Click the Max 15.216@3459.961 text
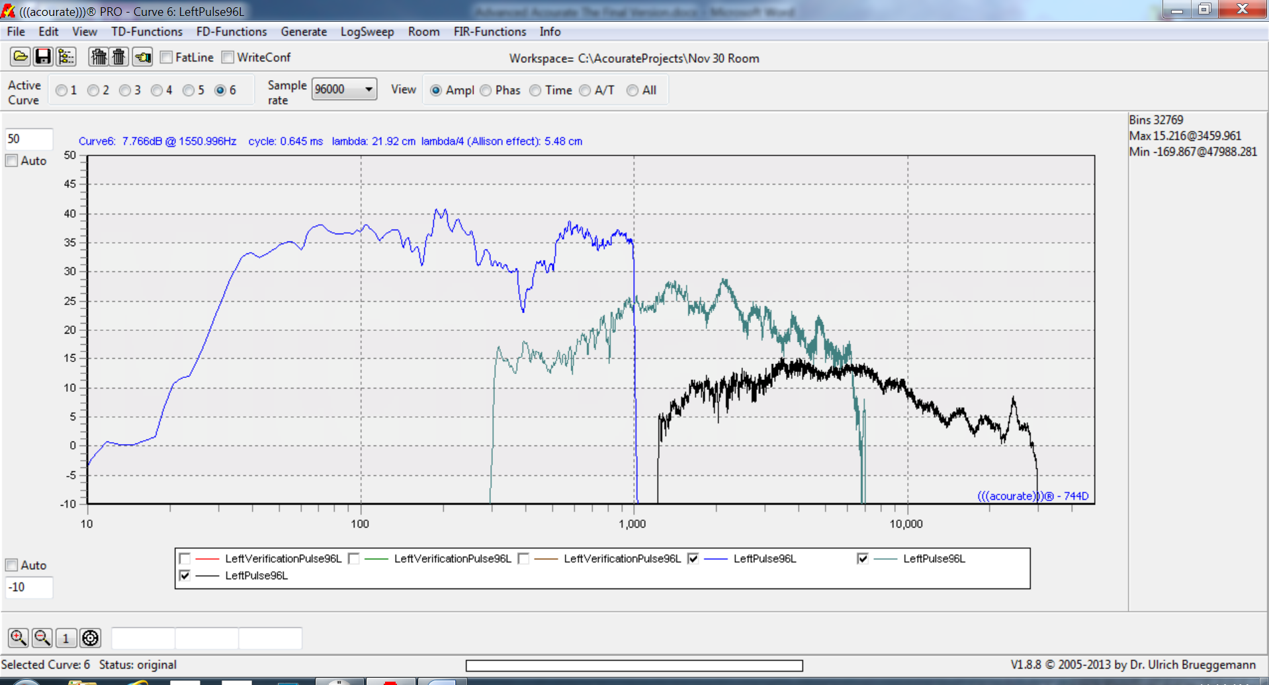 [x=1185, y=136]
